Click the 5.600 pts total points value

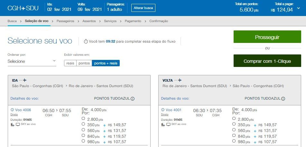pos(249,10)
